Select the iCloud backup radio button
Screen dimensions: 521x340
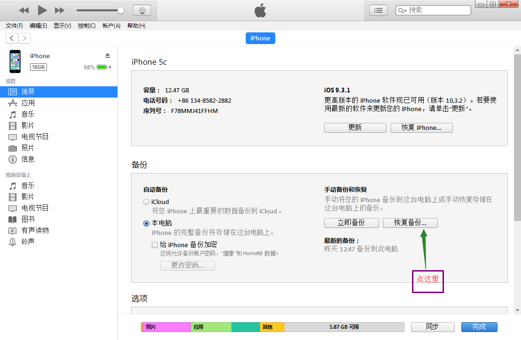click(146, 202)
